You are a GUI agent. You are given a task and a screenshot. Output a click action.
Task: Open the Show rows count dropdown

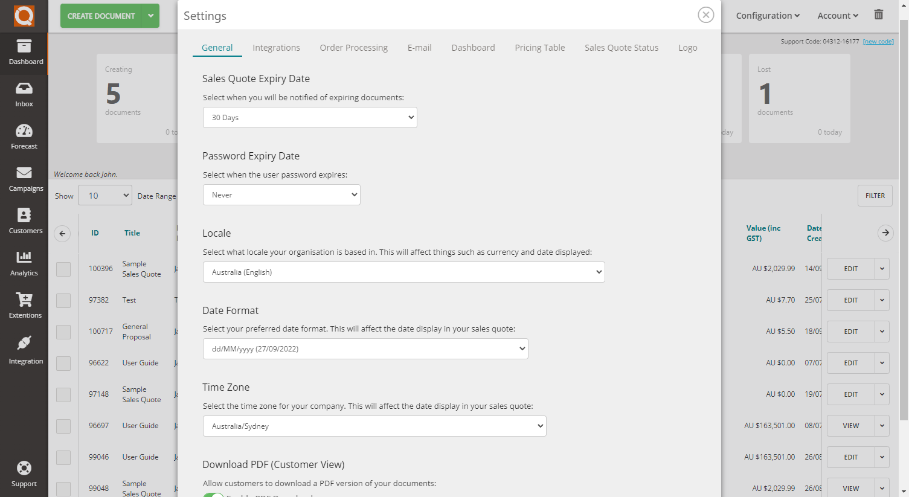tap(104, 195)
